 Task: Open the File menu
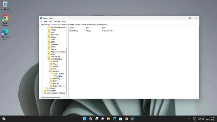coord(41,22)
